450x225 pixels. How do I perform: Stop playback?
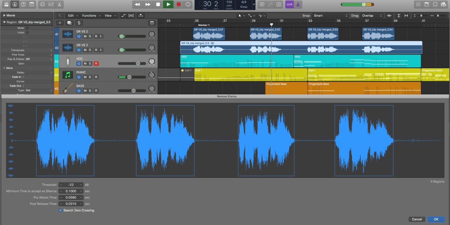tap(158, 4)
